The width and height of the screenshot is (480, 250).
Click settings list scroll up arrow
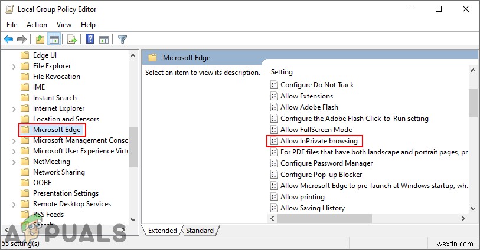(x=473, y=71)
